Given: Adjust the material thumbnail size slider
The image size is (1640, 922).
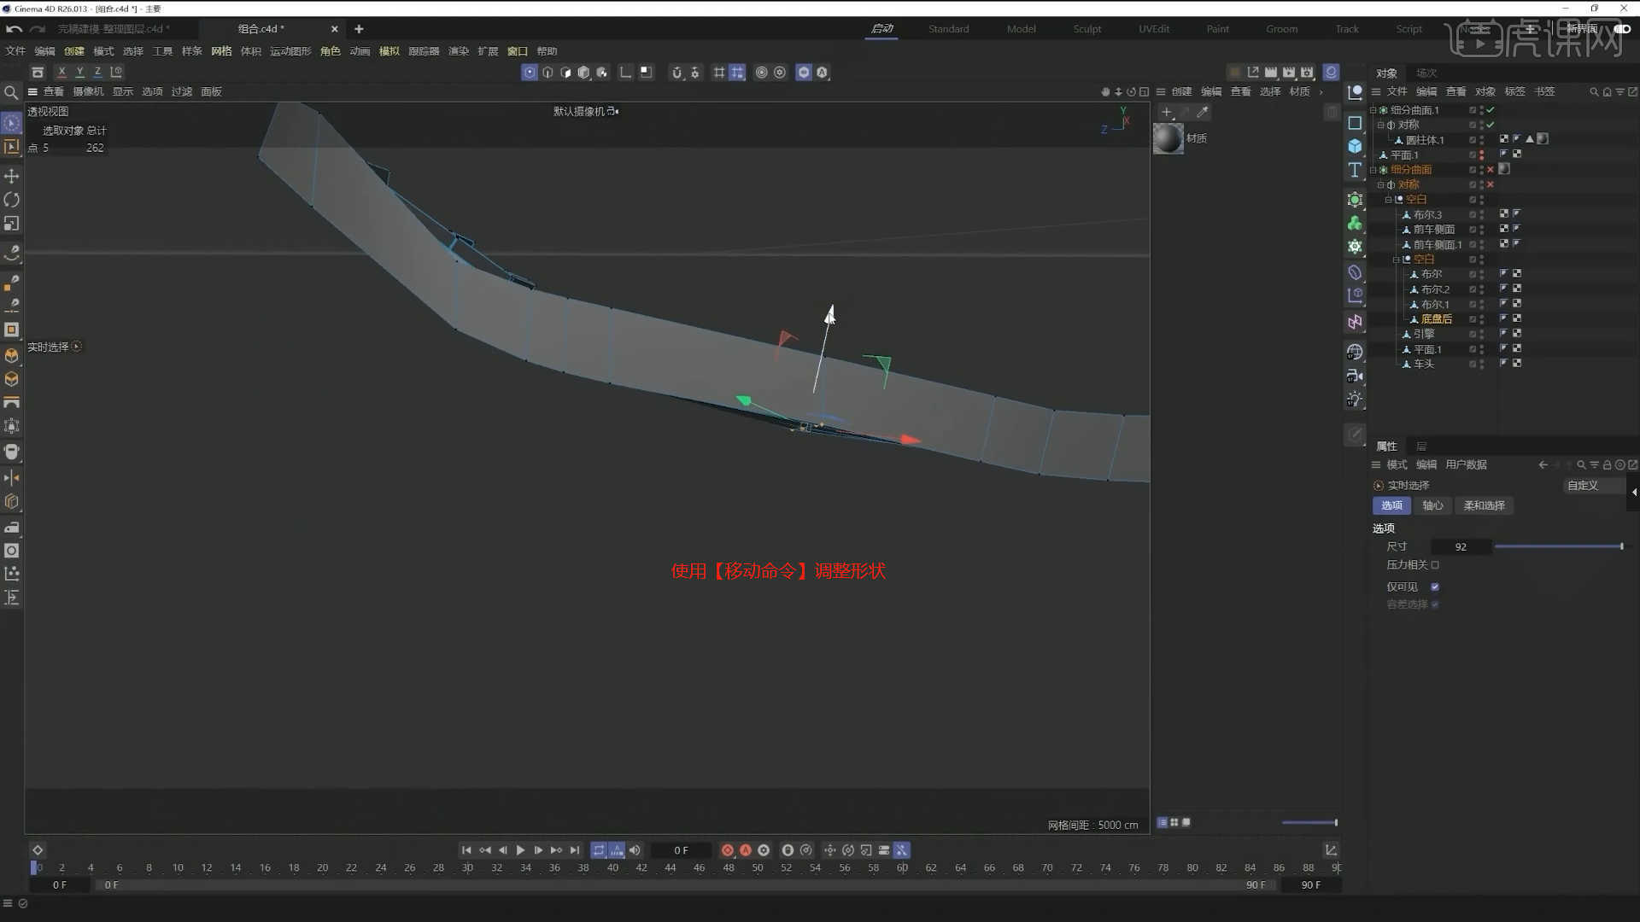Looking at the screenshot, I should click(x=1309, y=823).
